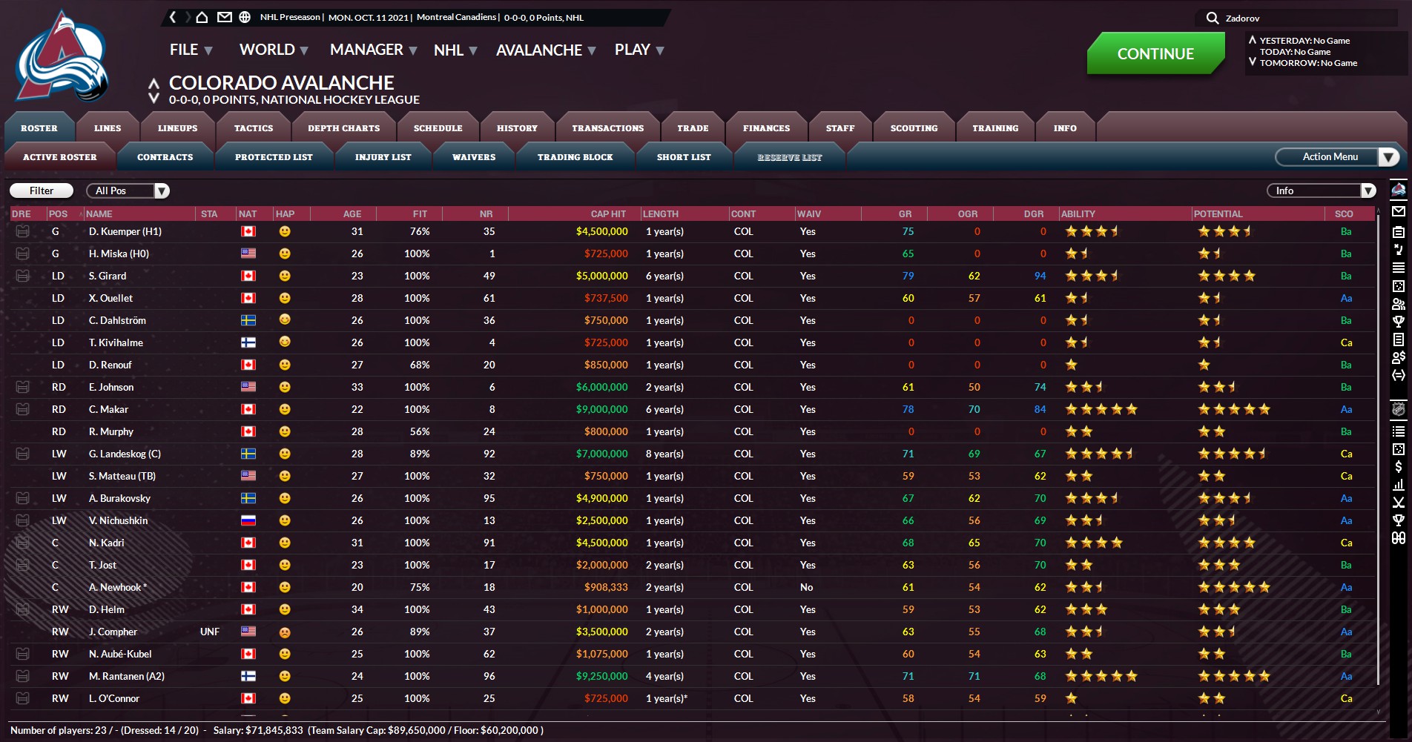Toggle dressed jersey for A. Burakovsky

tap(23, 498)
